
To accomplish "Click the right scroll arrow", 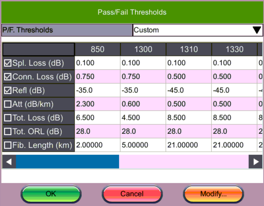I will coord(255,162).
